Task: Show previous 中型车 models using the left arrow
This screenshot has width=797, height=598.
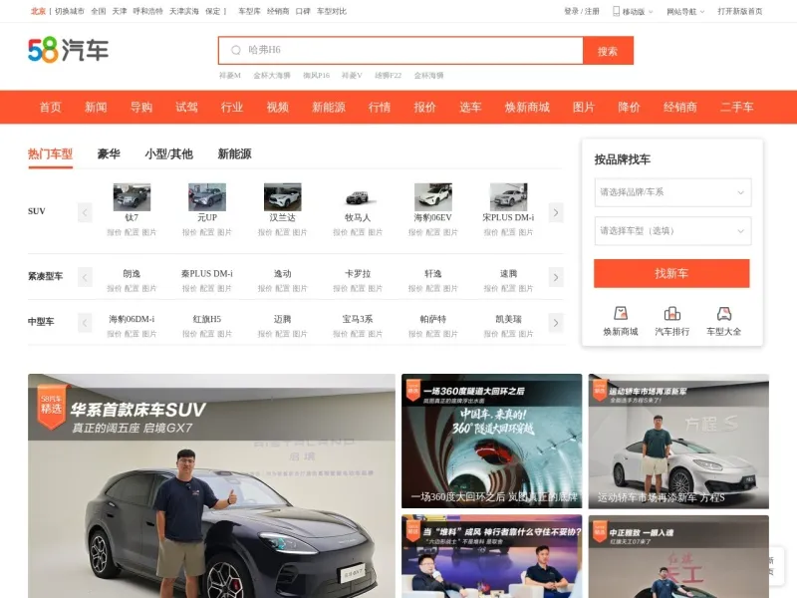Action: pyautogui.click(x=85, y=322)
